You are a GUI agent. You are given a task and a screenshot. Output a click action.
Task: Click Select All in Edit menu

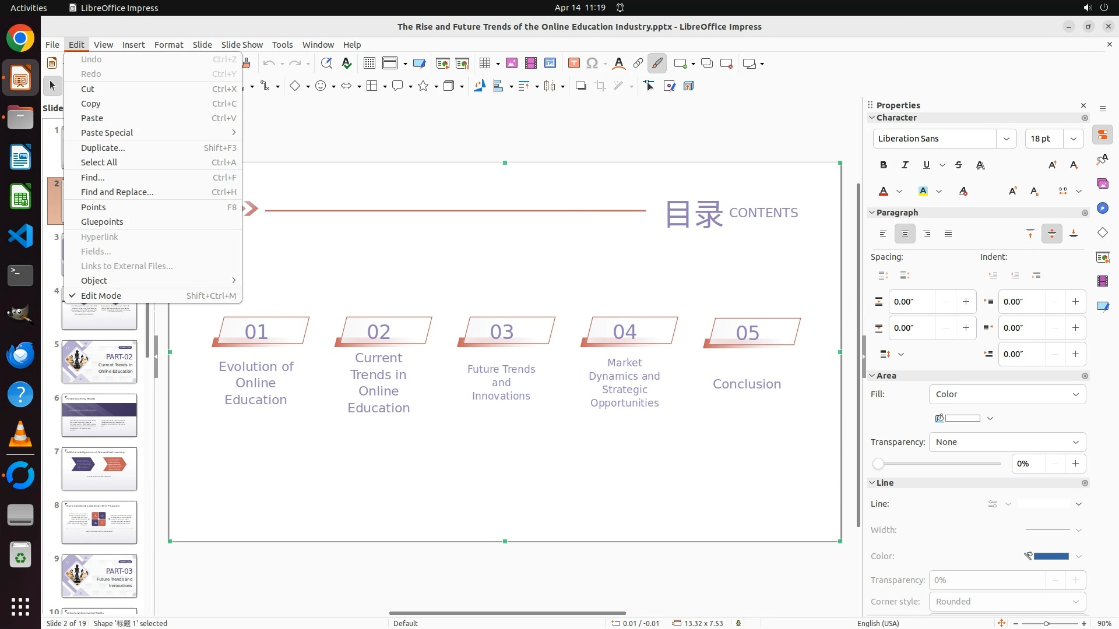click(x=99, y=162)
